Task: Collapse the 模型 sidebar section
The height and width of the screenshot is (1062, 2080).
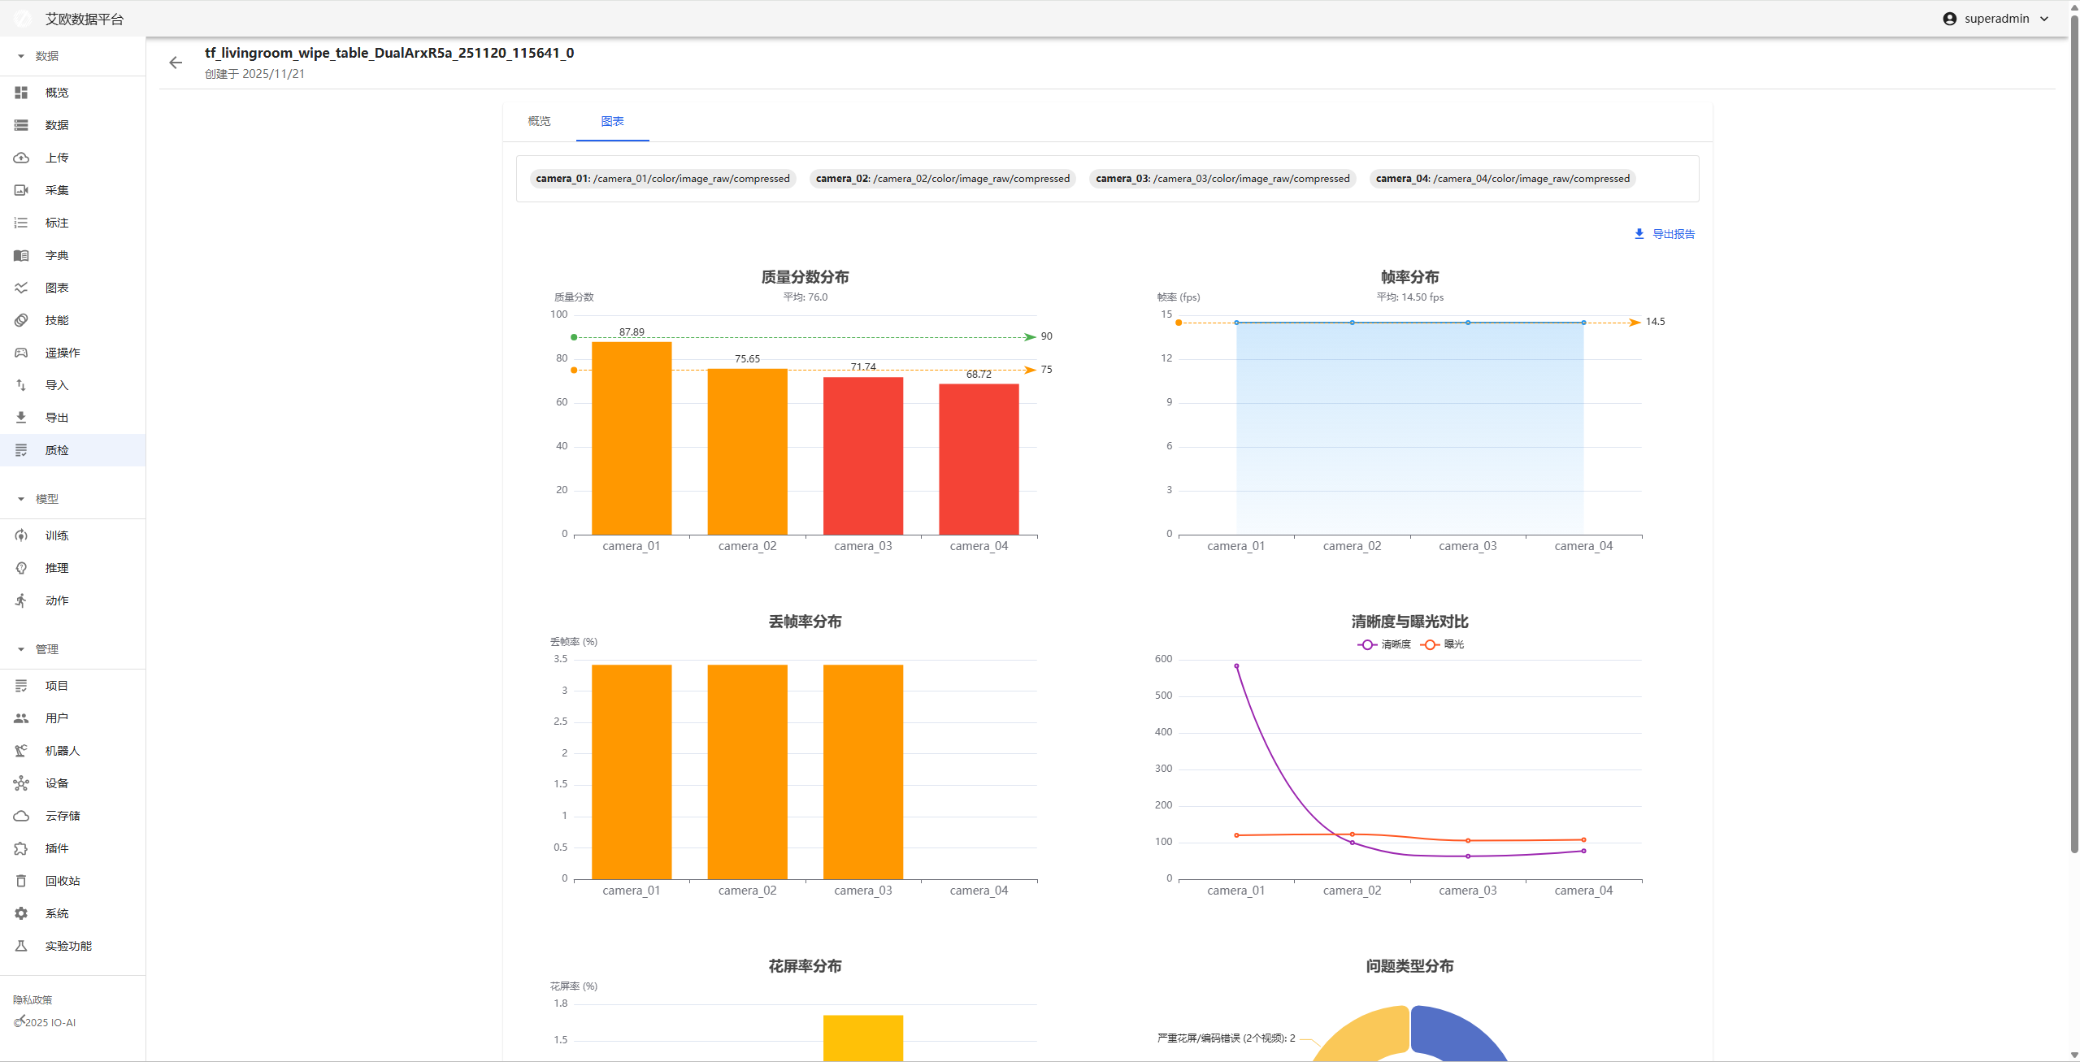Action: coord(21,499)
